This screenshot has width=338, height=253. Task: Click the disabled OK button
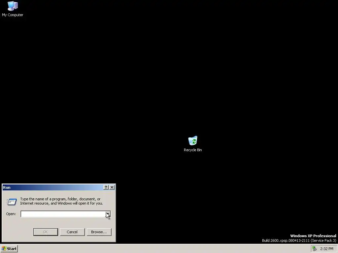point(46,232)
